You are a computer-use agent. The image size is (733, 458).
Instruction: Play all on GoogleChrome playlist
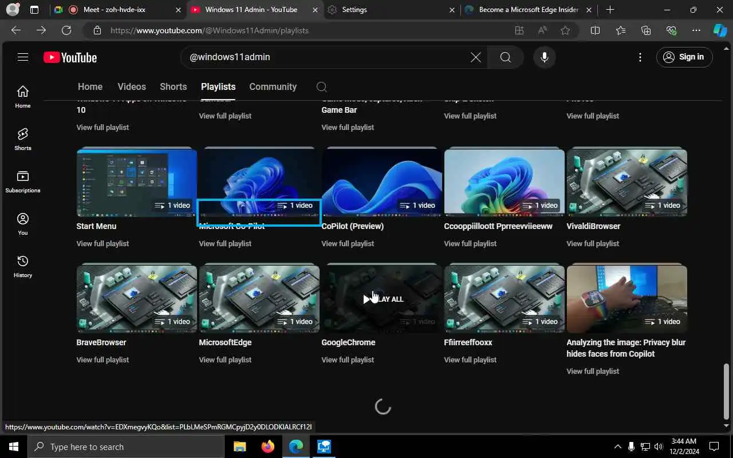point(383,299)
